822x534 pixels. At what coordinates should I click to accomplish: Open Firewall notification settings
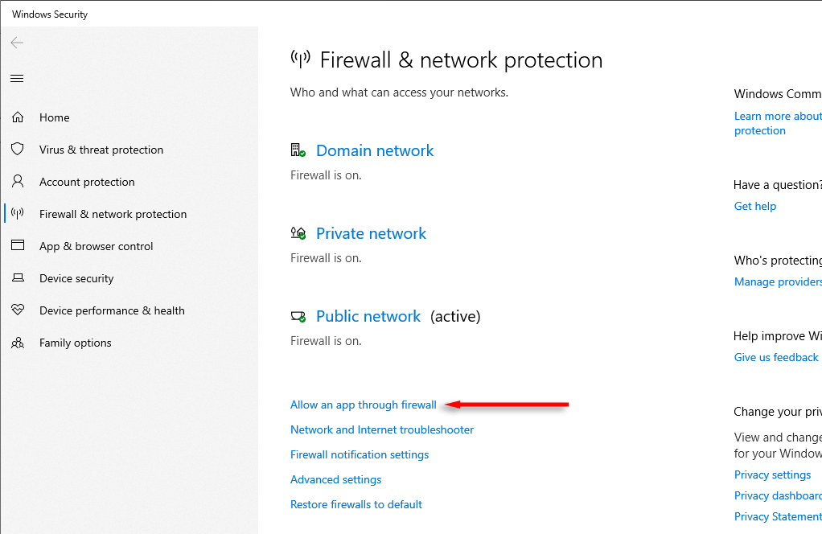tap(360, 454)
